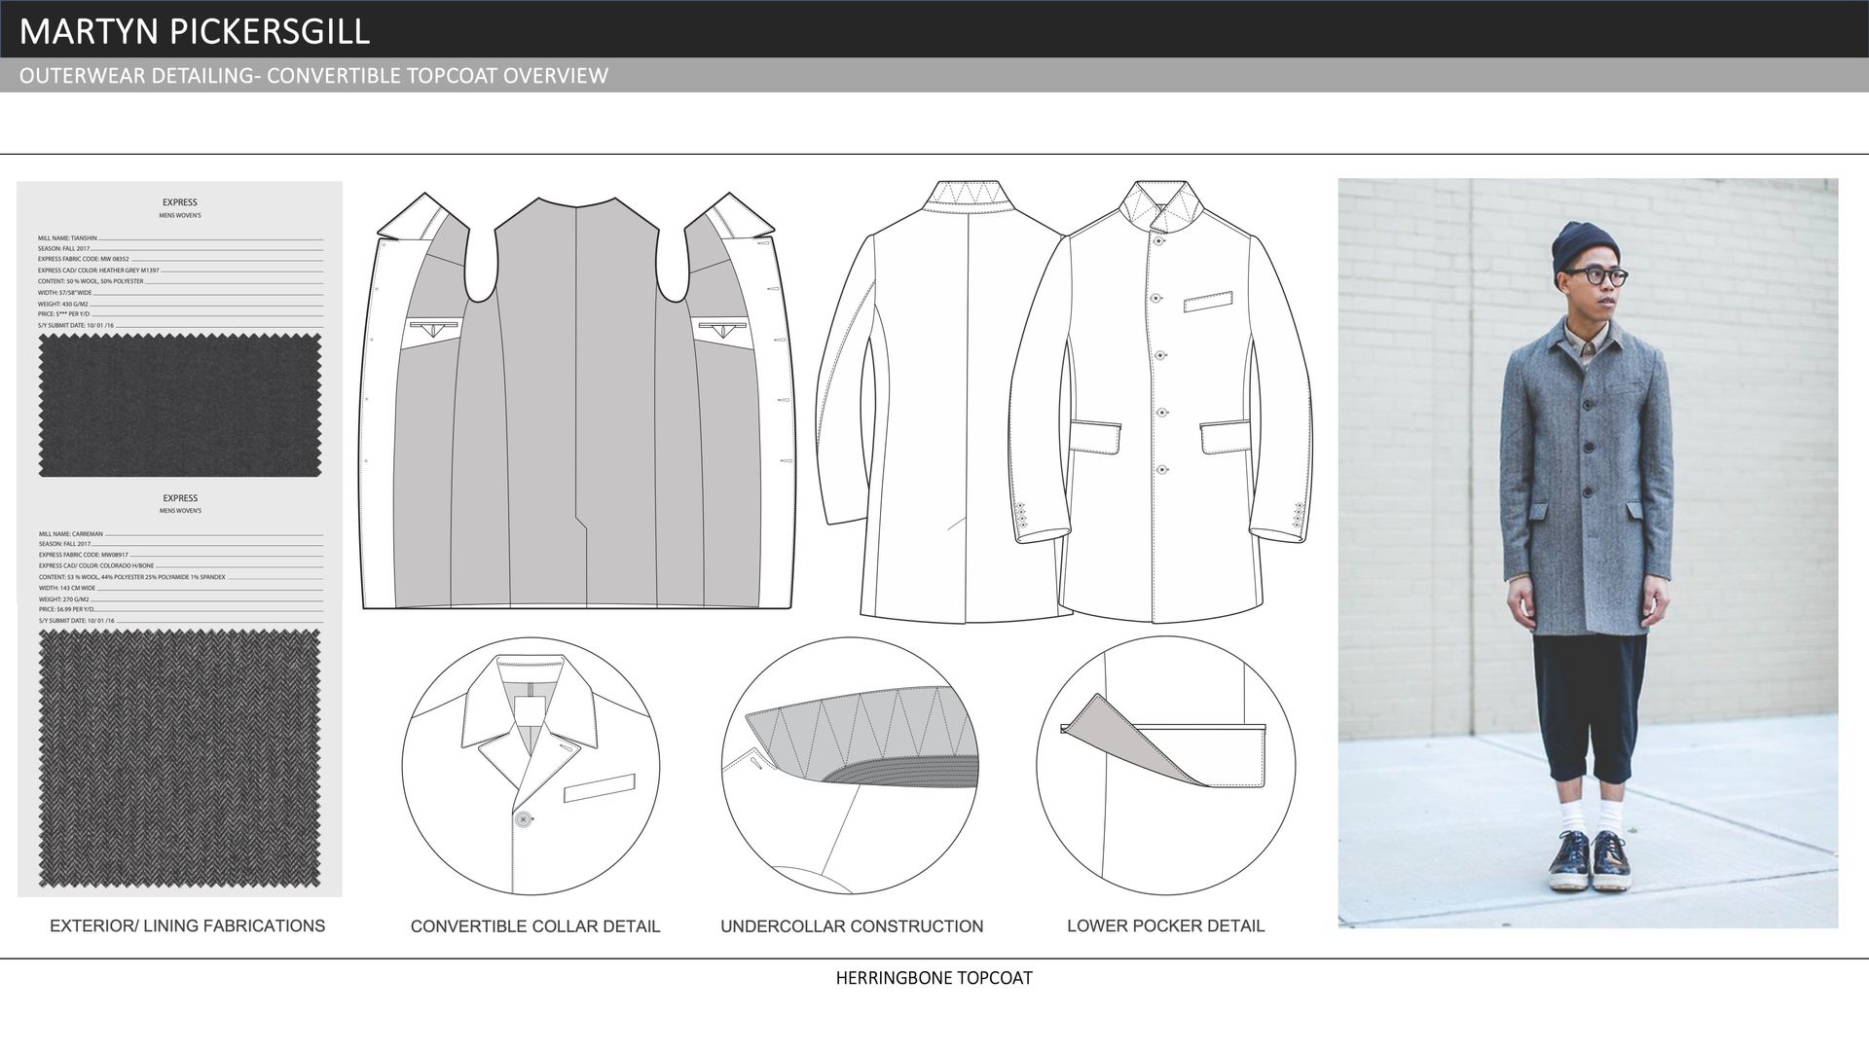
Task: Click the convertible collar detail circle
Action: click(x=531, y=766)
